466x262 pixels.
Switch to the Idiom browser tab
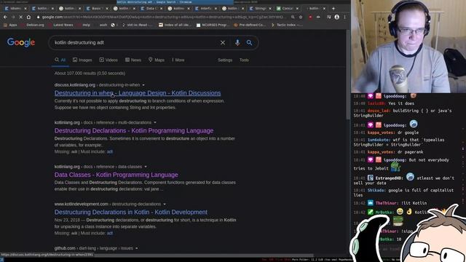pos(15,9)
